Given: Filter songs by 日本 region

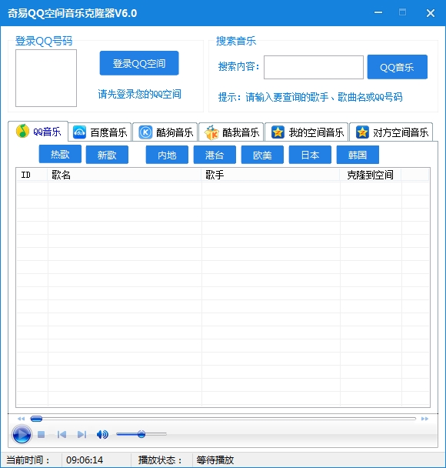Looking at the screenshot, I should [x=310, y=155].
